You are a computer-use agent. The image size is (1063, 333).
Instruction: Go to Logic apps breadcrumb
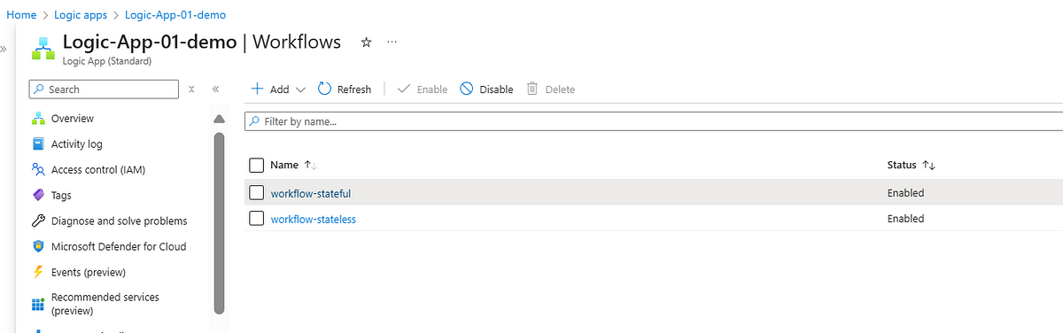point(81,15)
